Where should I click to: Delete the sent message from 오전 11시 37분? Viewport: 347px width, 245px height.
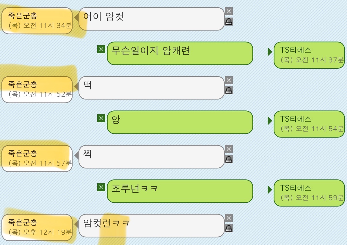pos(101,49)
